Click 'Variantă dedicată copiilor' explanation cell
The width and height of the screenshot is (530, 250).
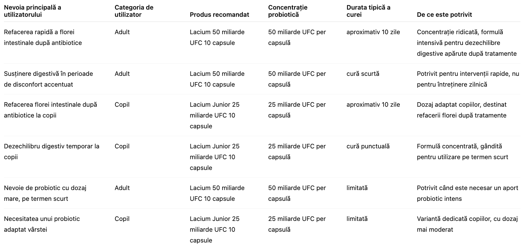click(467, 224)
